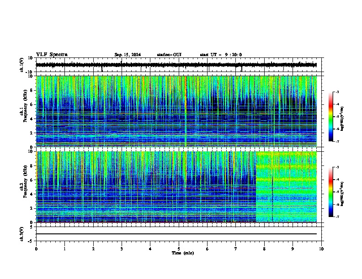Click the time axis tick label '3'
Screen dimensions: 362x279
click(122, 248)
